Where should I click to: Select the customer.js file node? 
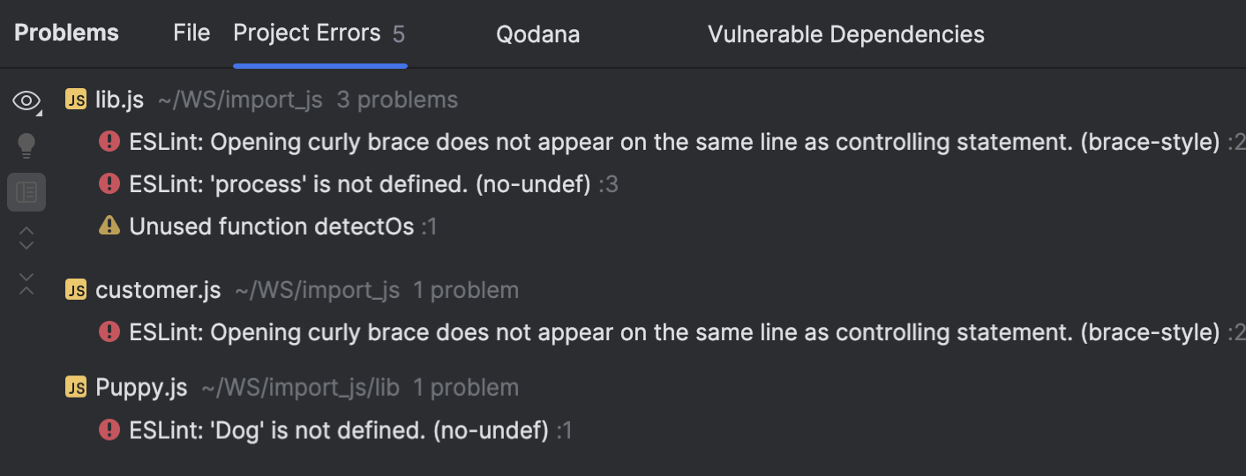pos(158,290)
